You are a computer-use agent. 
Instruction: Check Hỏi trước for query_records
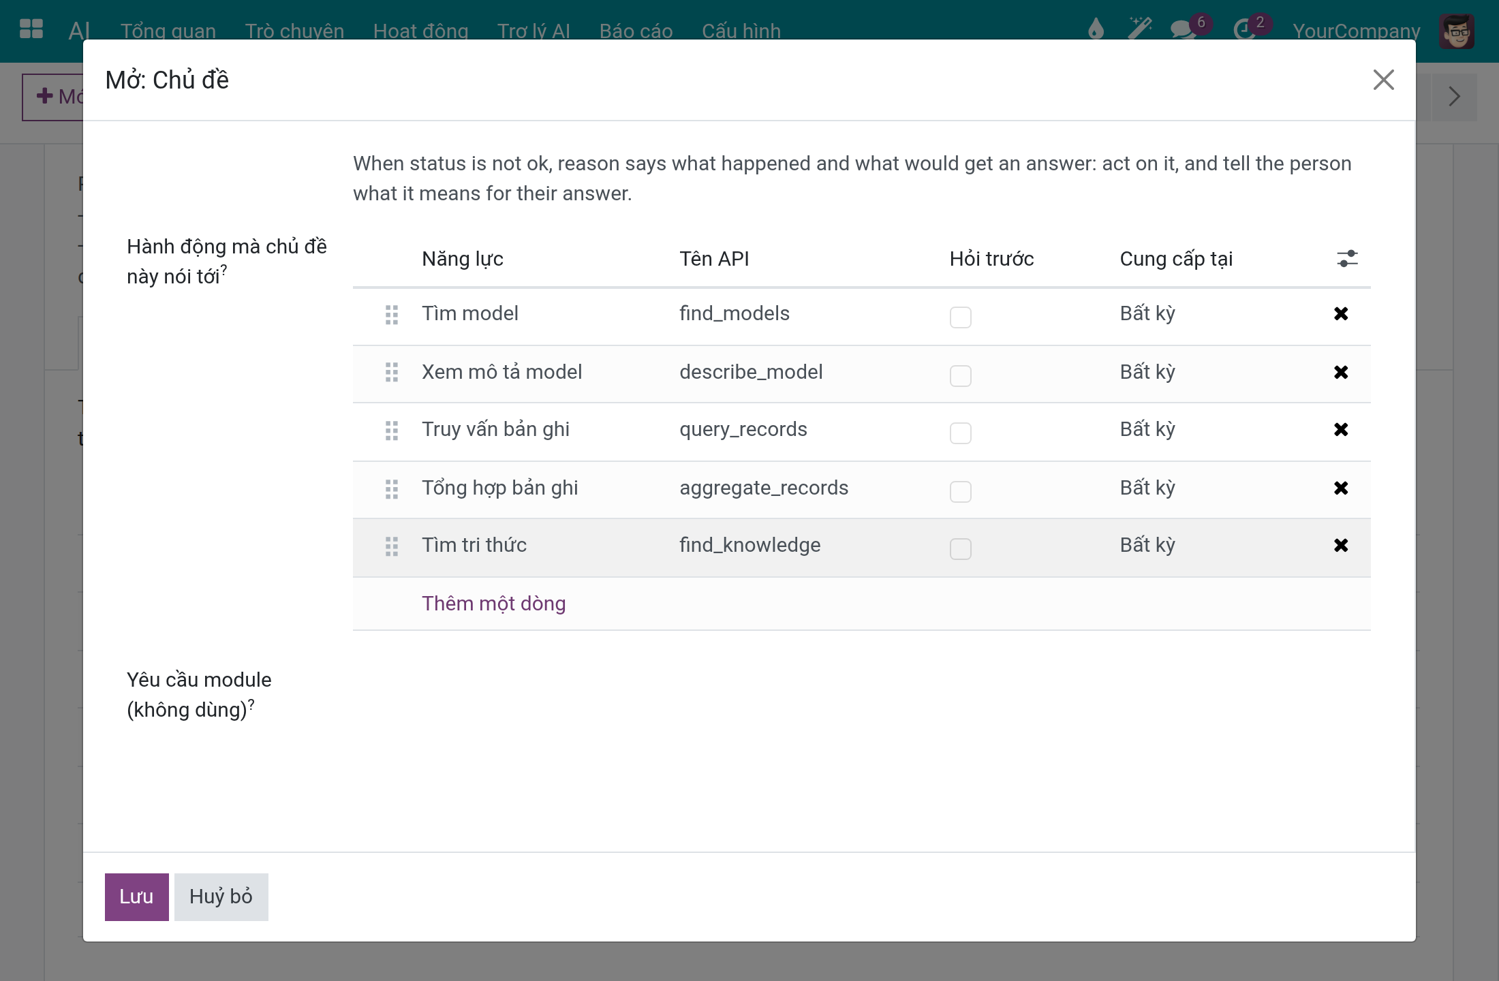pos(961,433)
